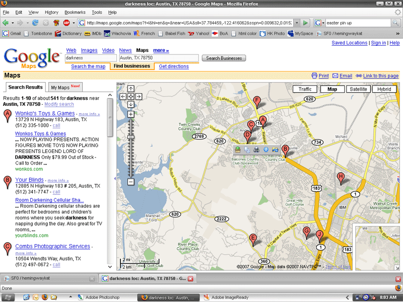The width and height of the screenshot is (403, 302).
Task: Click the printer icon in floating image toolbar
Action: [x=256, y=149]
